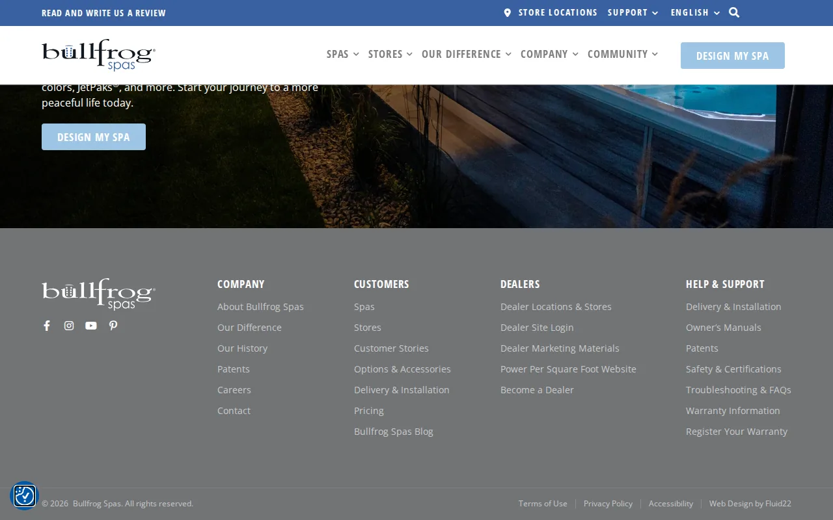Open Stores link under Customers

(x=368, y=328)
